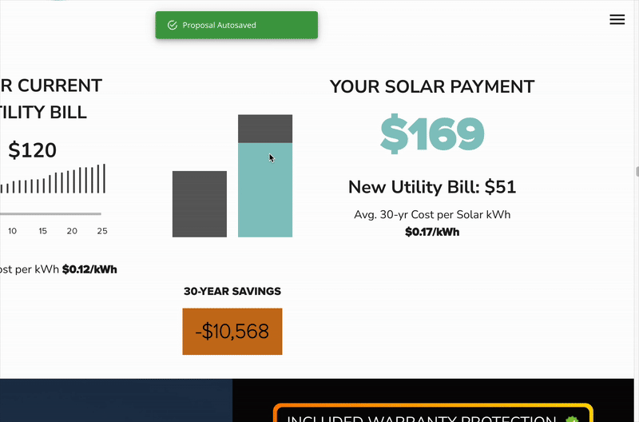Dismiss the Proposal Autosaved notification
The width and height of the screenshot is (639, 422).
pos(236,26)
